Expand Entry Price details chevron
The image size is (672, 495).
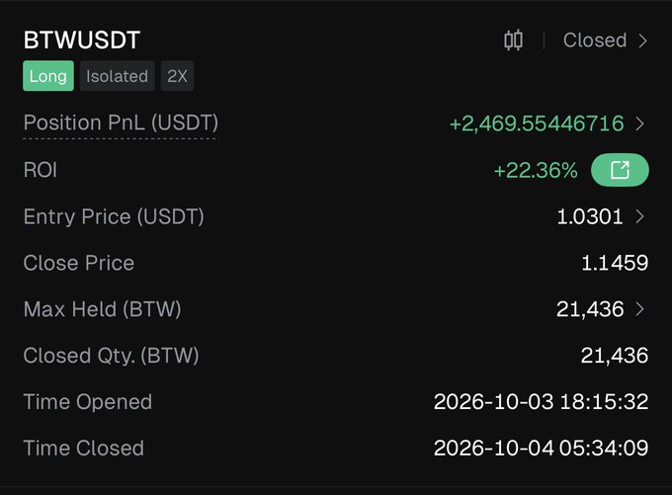639,216
